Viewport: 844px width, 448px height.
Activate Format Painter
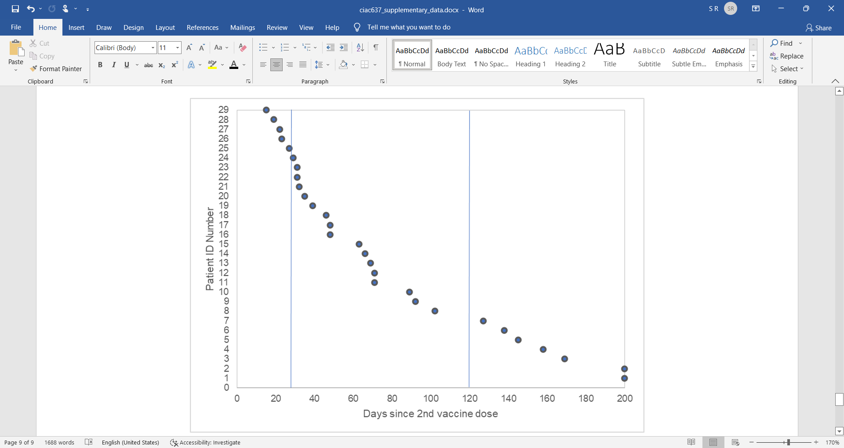56,69
